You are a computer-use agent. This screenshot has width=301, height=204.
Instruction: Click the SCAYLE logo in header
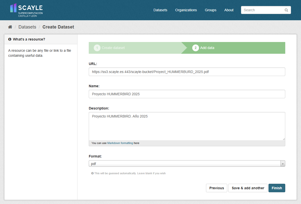26,10
